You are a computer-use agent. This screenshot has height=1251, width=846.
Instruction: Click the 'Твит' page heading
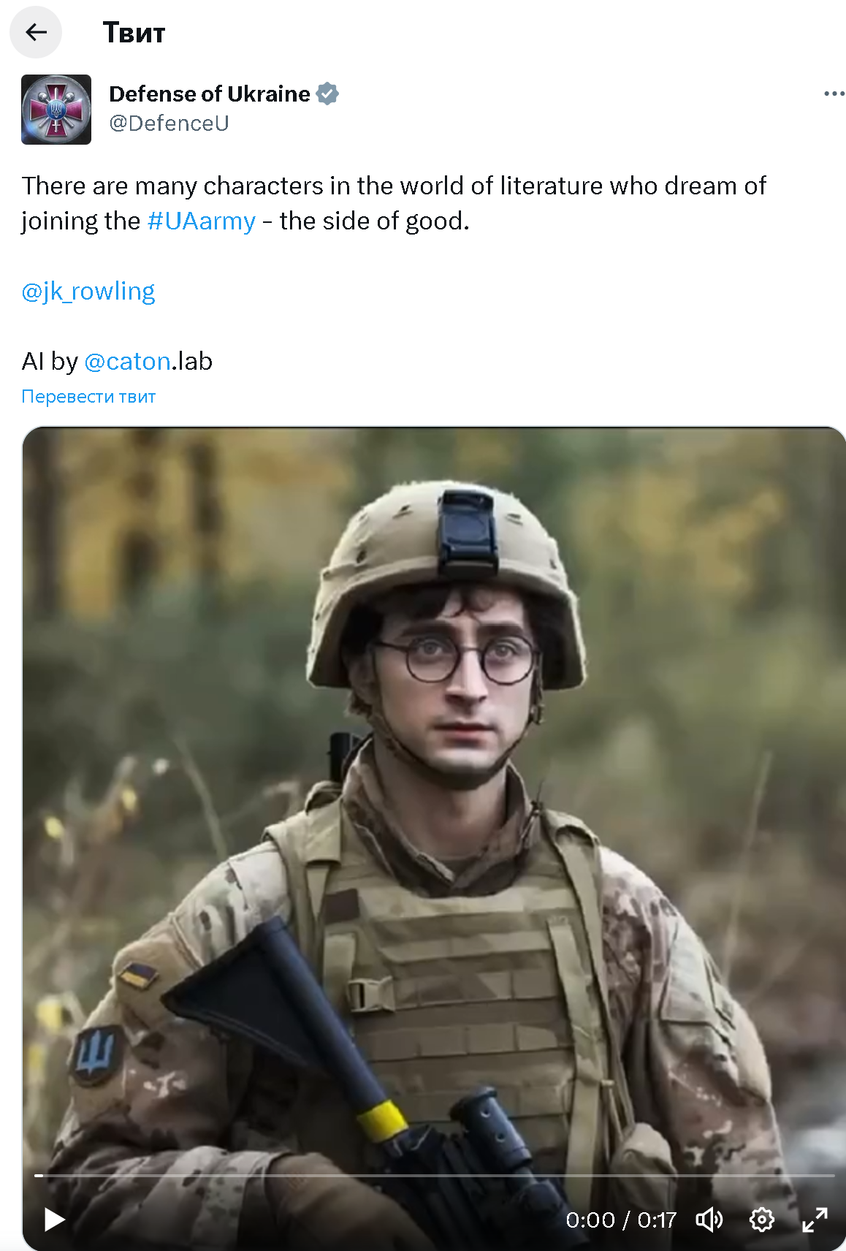pyautogui.click(x=134, y=32)
